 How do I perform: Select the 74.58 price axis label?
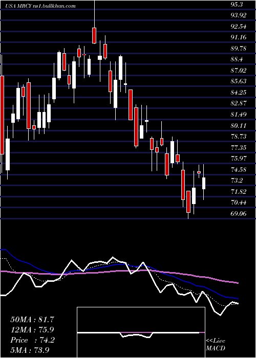pyautogui.click(x=239, y=169)
